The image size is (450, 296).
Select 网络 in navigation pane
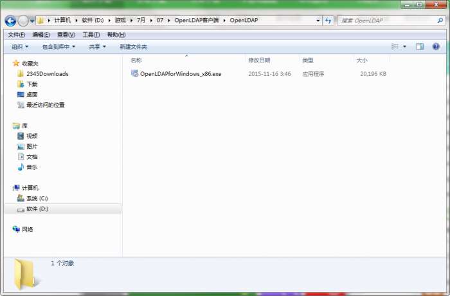(28, 229)
